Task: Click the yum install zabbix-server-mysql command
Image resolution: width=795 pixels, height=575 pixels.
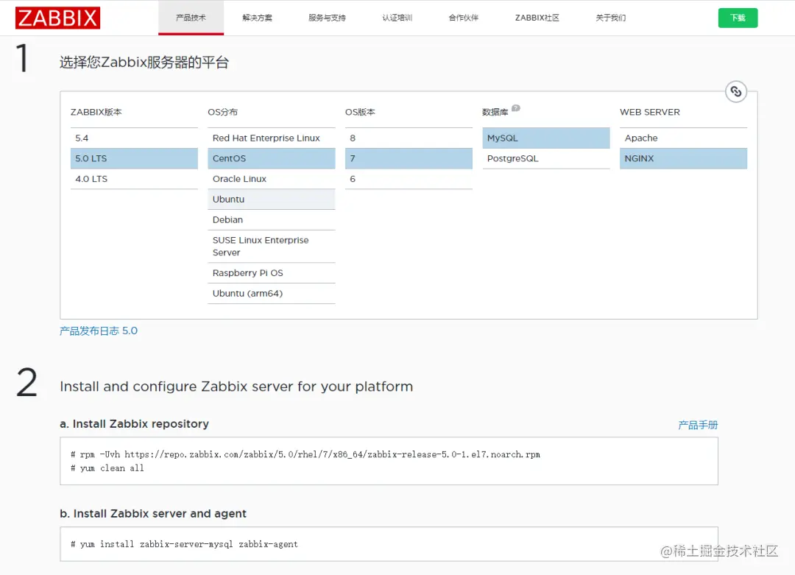Action: pyautogui.click(x=184, y=544)
